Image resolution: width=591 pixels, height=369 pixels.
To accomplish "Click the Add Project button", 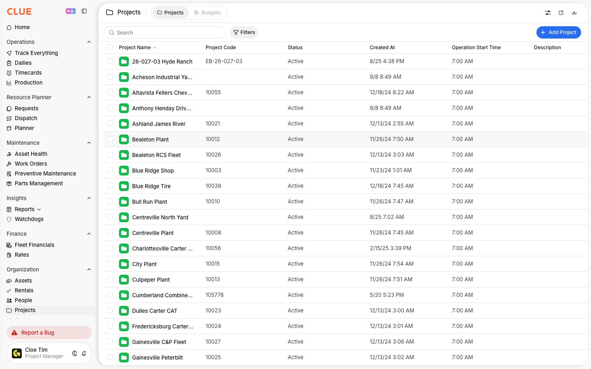I will coord(559,32).
